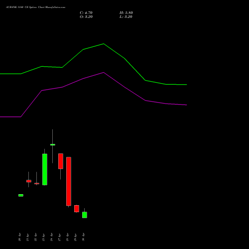Select the high value H: 5.80
Image resolution: width=249 pixels, height=249 pixels.
tap(126, 13)
